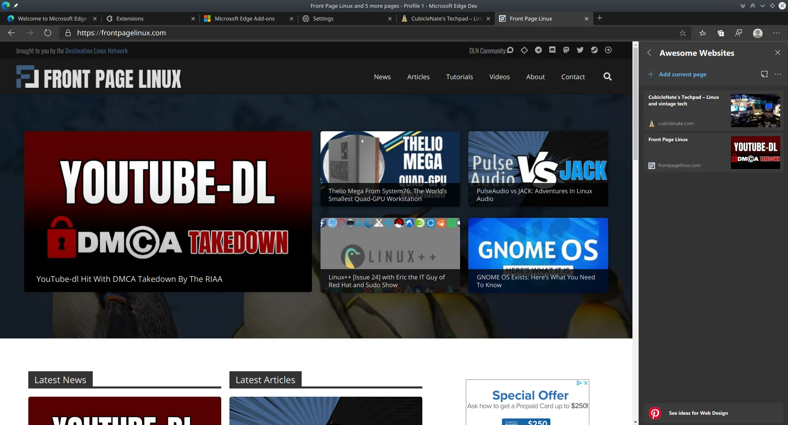Click the site search magnifier icon

607,77
